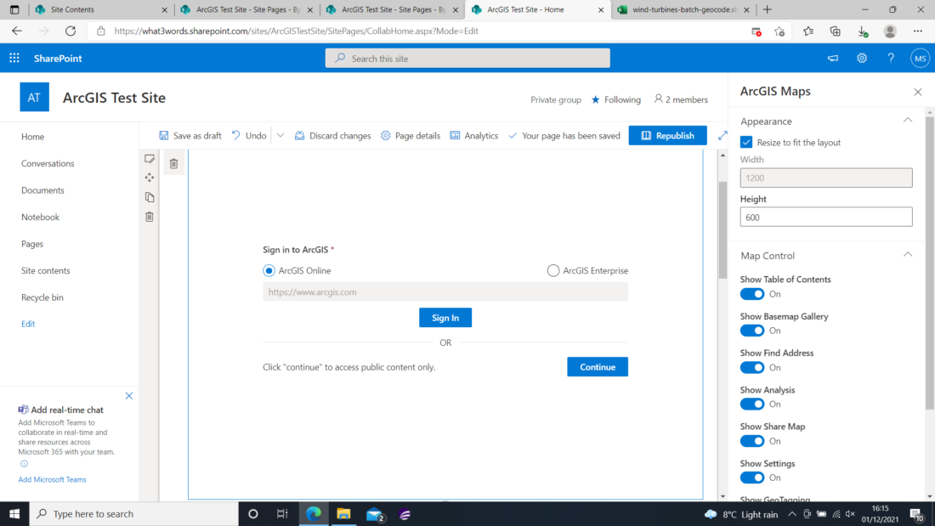Viewport: 935px width, 526px height.
Task: Click the Height input field
Action: 826,217
